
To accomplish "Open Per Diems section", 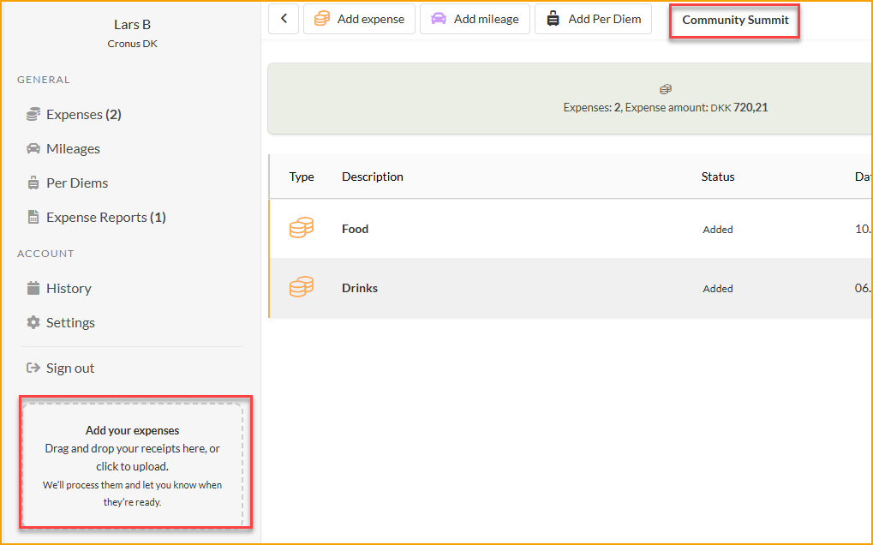I will click(76, 183).
